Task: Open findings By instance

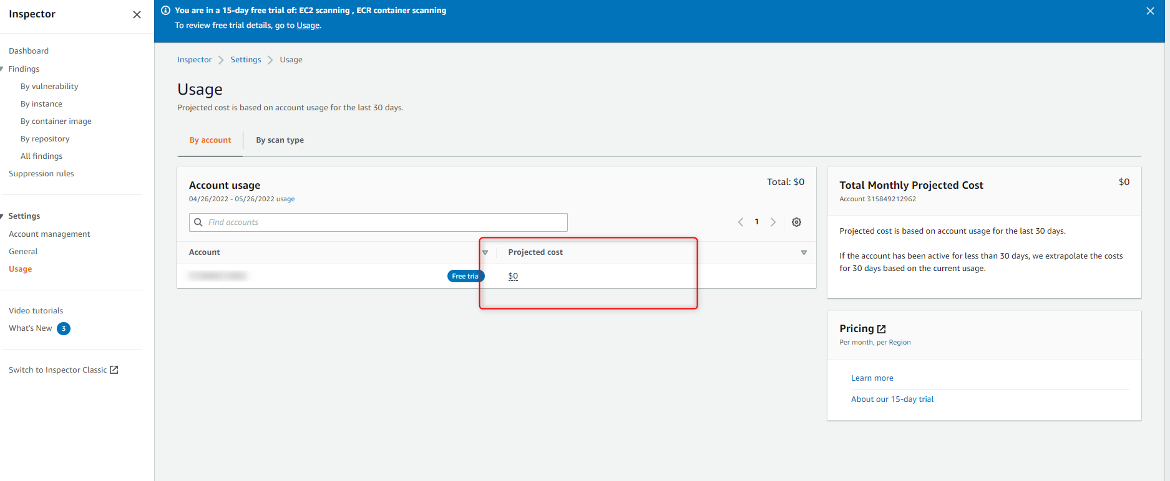Action: (41, 104)
